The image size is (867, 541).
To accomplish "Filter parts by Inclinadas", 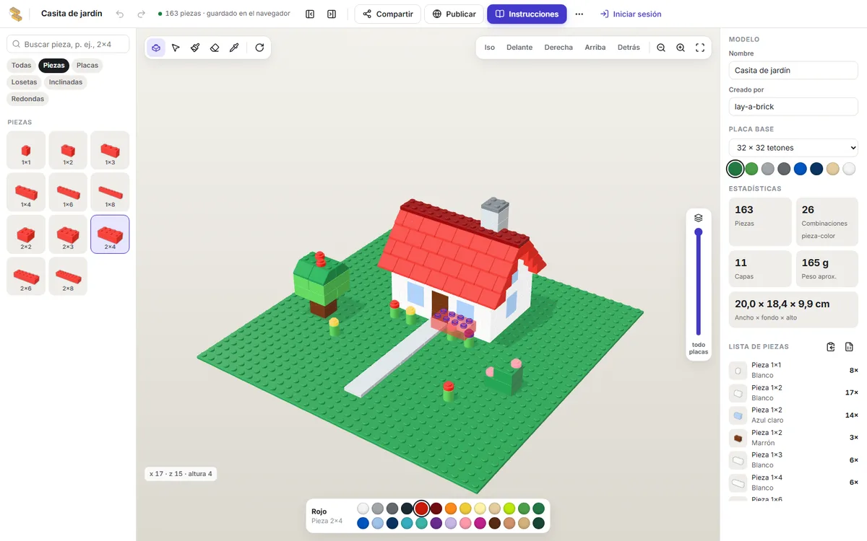I will click(x=66, y=82).
